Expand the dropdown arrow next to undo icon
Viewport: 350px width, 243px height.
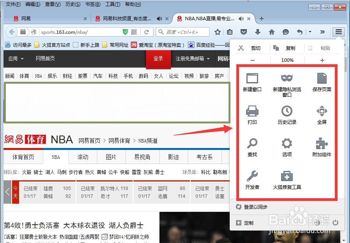310,32
